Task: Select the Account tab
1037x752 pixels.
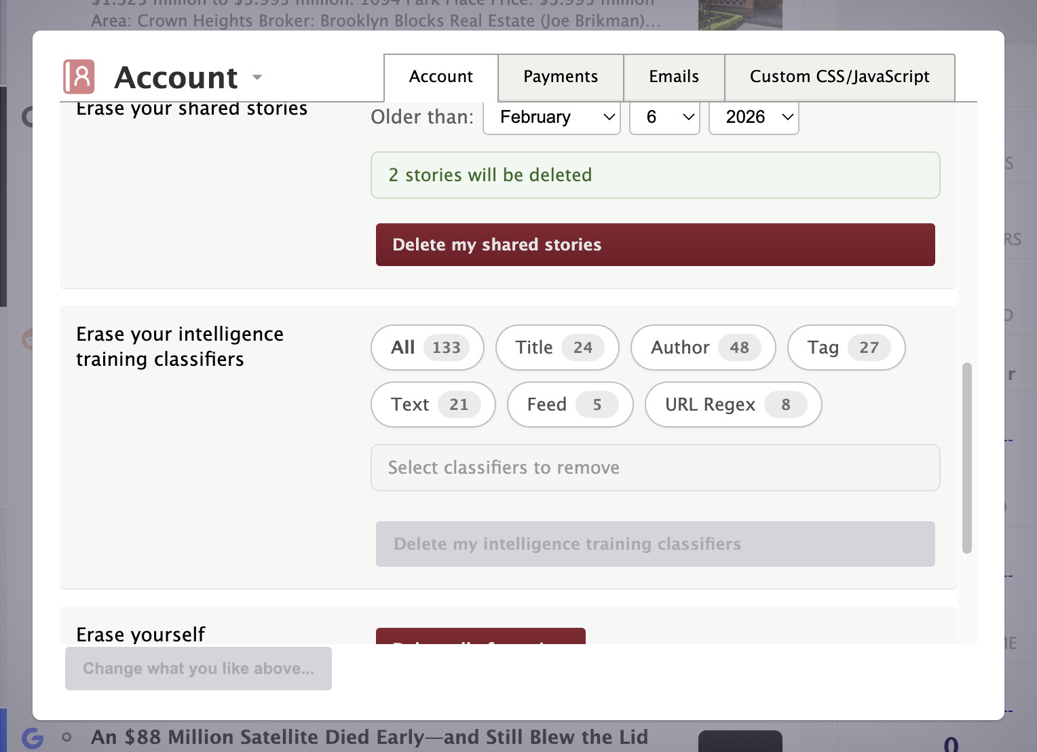Action: point(440,77)
